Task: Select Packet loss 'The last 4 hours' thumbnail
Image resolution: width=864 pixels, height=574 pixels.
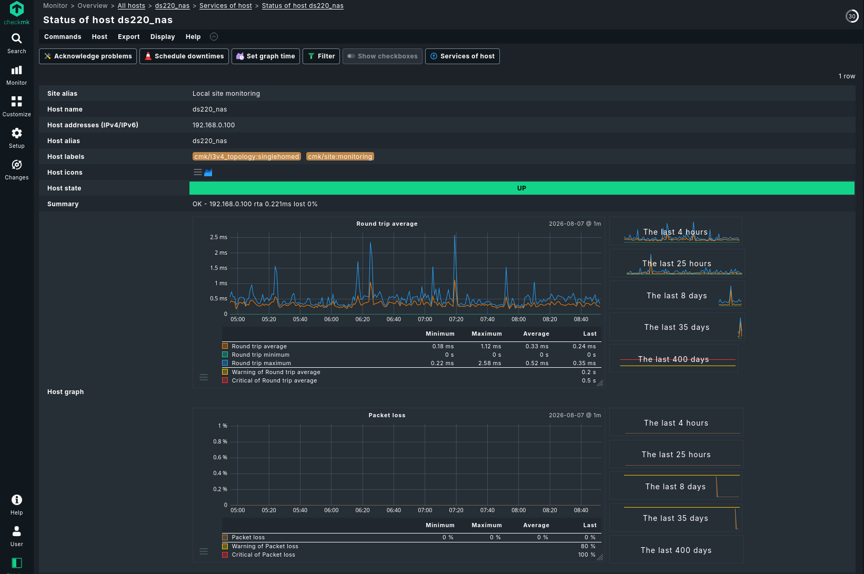Action: 676,422
